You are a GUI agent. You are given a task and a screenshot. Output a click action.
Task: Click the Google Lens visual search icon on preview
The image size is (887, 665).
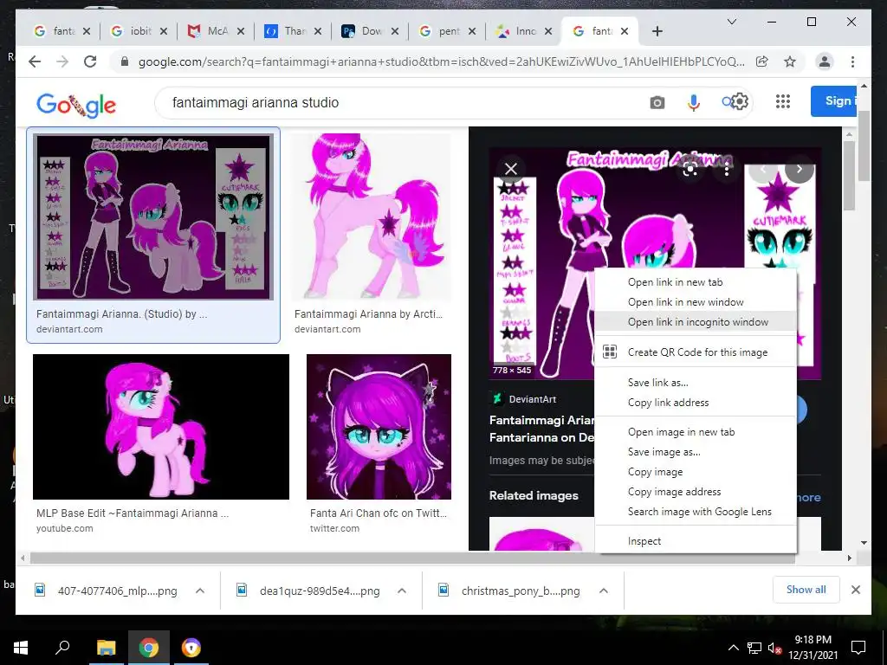pyautogui.click(x=690, y=169)
